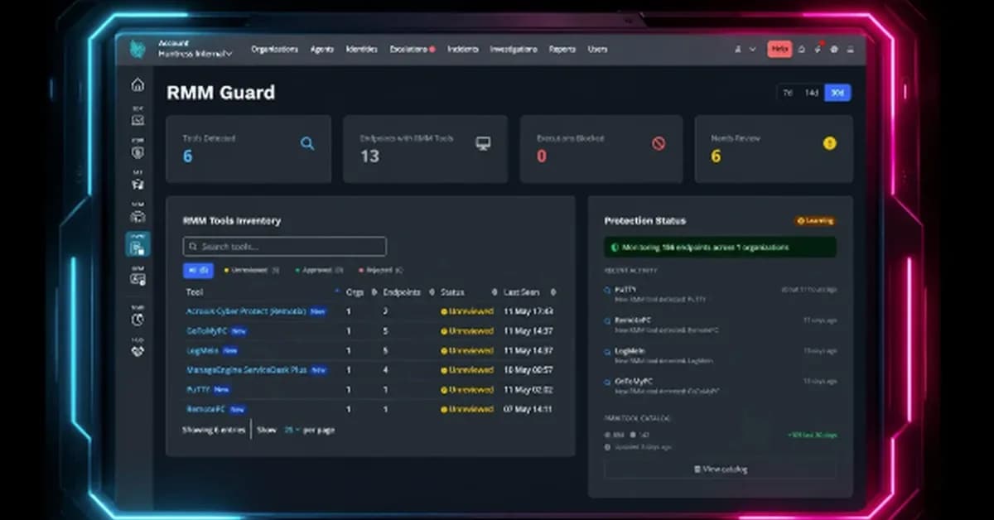Click the Search tools input field
This screenshot has height=520, width=994.
[x=284, y=247]
